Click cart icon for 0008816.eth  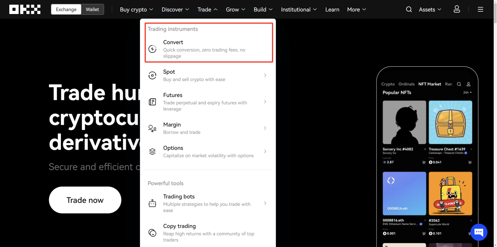pyautogui.click(x=424, y=234)
